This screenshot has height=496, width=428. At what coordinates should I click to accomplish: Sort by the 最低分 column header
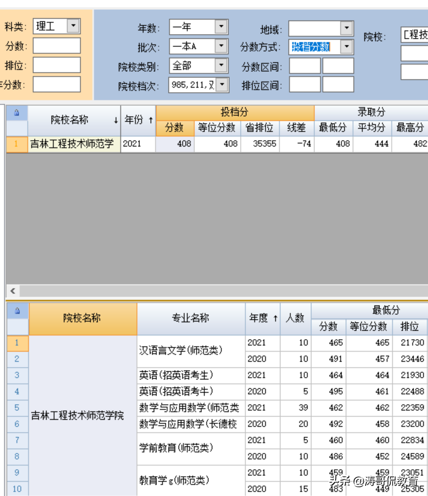(332, 129)
